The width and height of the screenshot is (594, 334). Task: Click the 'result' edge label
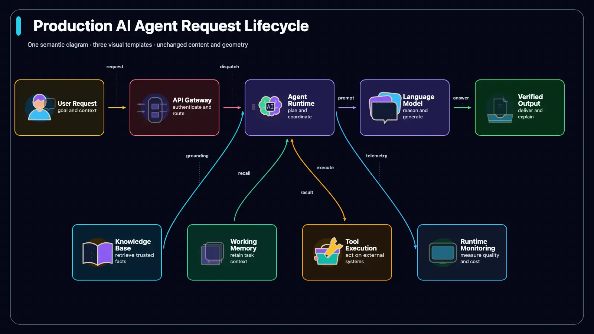[307, 193]
